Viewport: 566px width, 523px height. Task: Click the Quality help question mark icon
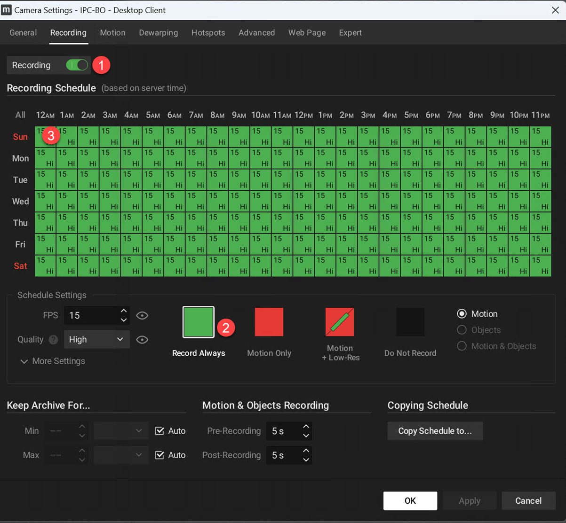tap(54, 340)
